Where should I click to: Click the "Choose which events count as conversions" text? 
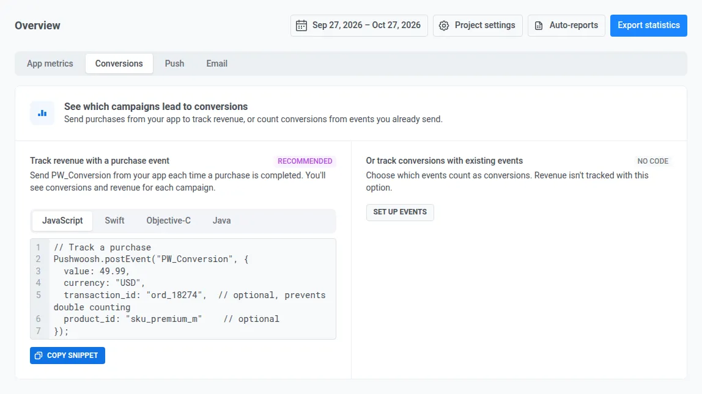(507, 181)
